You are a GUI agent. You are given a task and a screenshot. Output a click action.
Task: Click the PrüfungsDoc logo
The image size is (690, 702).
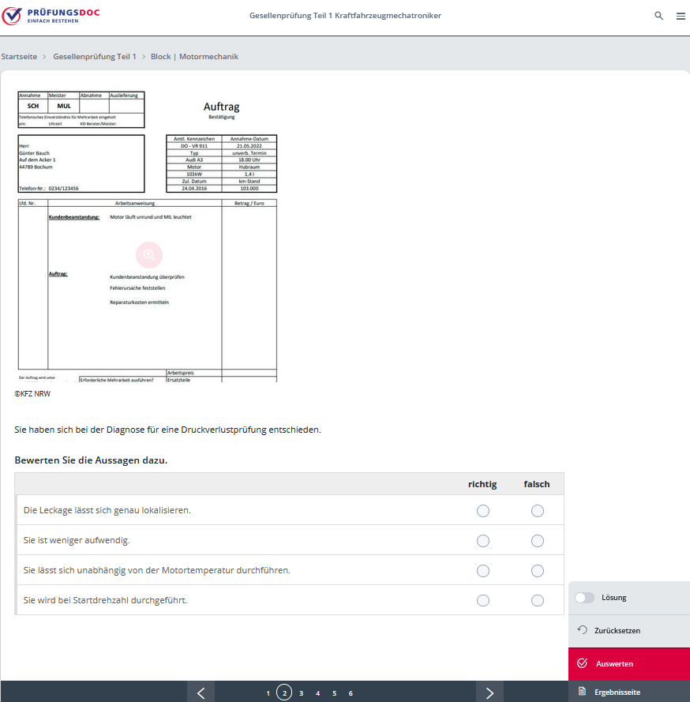click(51, 16)
